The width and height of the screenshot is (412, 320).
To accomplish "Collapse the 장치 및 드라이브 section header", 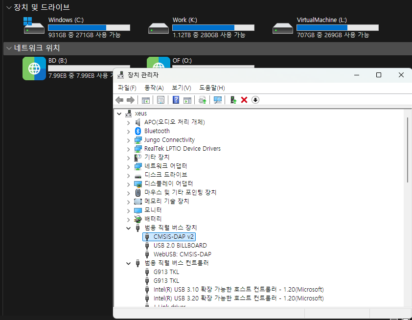I will point(8,7).
